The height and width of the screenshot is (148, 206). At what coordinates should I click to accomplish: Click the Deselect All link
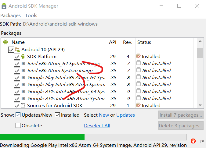[97, 125]
